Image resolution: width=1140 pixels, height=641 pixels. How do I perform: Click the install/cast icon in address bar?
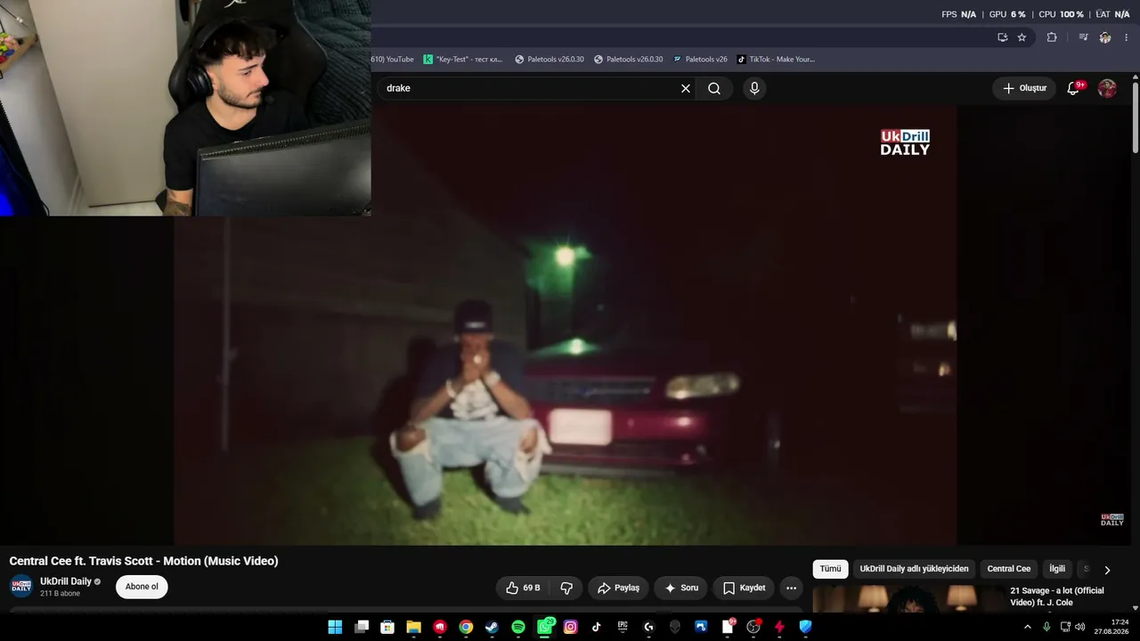(1003, 37)
